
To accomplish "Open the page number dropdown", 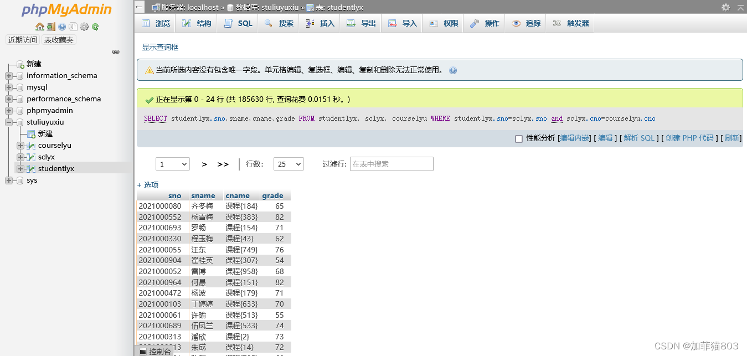I will coord(172,164).
